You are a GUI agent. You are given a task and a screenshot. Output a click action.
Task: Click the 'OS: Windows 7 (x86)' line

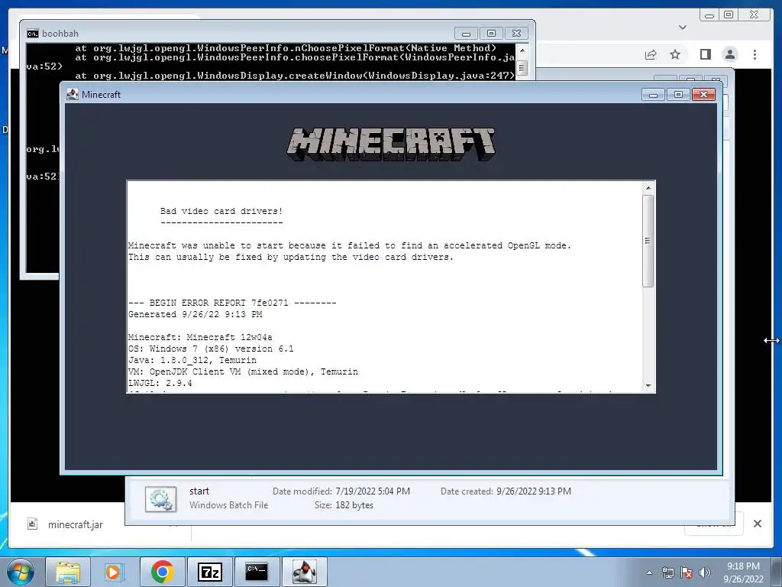pos(211,349)
